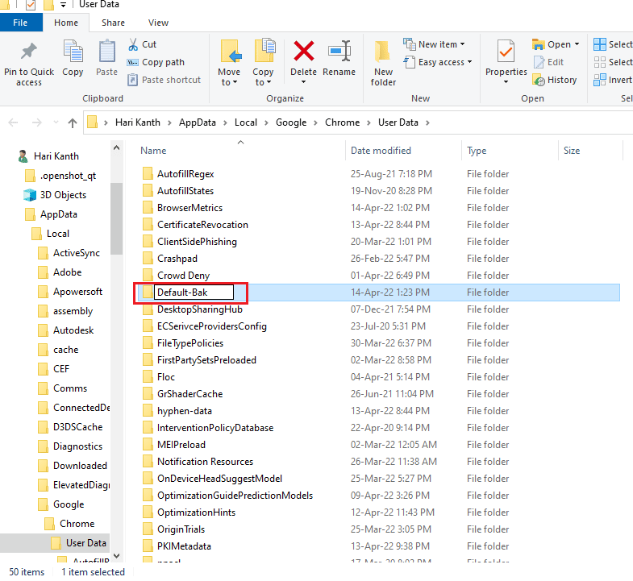This screenshot has width=633, height=581.
Task: Click the Hari Kanth user icon in sidebar
Action: pos(23,156)
